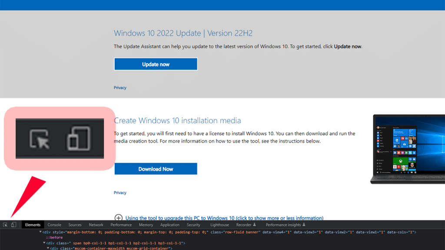Viewport: 445px width, 250px height.
Task: Open the Lighthouse tab
Action: pyautogui.click(x=219, y=225)
